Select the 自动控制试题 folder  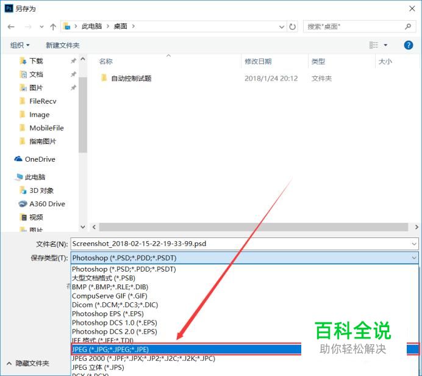[x=131, y=78]
